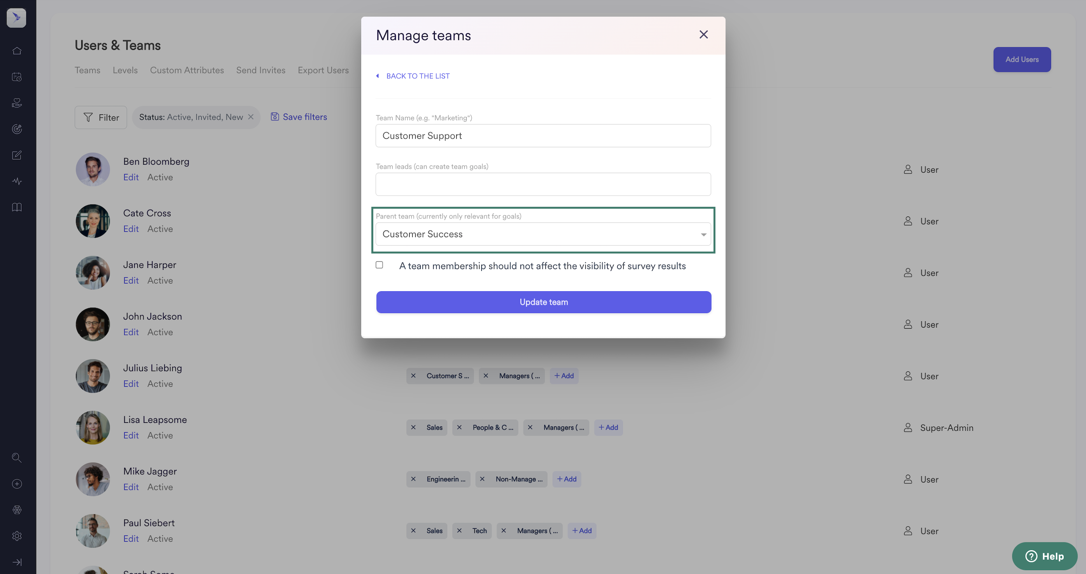This screenshot has width=1086, height=574.
Task: Click the Team leads input field
Action: (543, 184)
